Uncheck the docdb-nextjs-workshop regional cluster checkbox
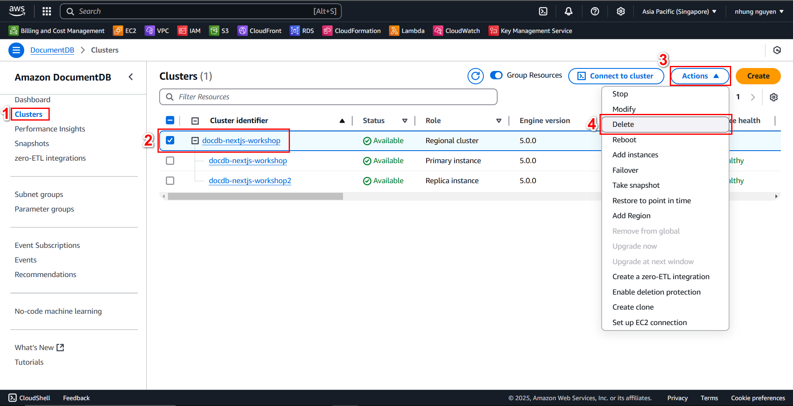The width and height of the screenshot is (793, 406). (x=170, y=141)
